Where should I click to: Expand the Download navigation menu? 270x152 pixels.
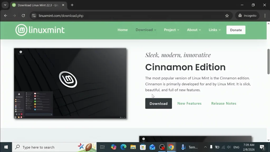pos(146,30)
